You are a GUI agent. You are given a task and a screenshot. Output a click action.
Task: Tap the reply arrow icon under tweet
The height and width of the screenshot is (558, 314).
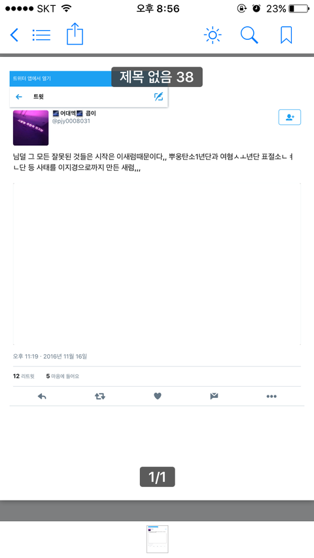42,396
